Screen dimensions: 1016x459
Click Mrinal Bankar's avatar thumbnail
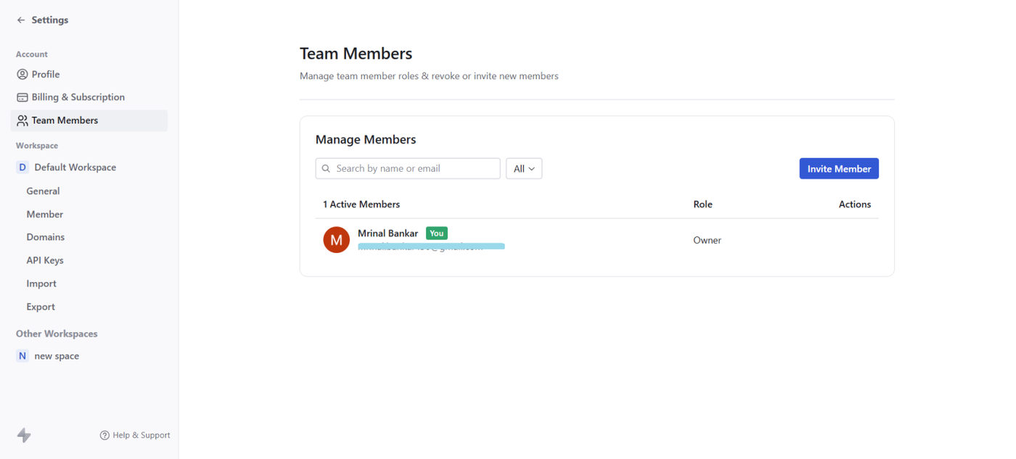click(x=336, y=240)
